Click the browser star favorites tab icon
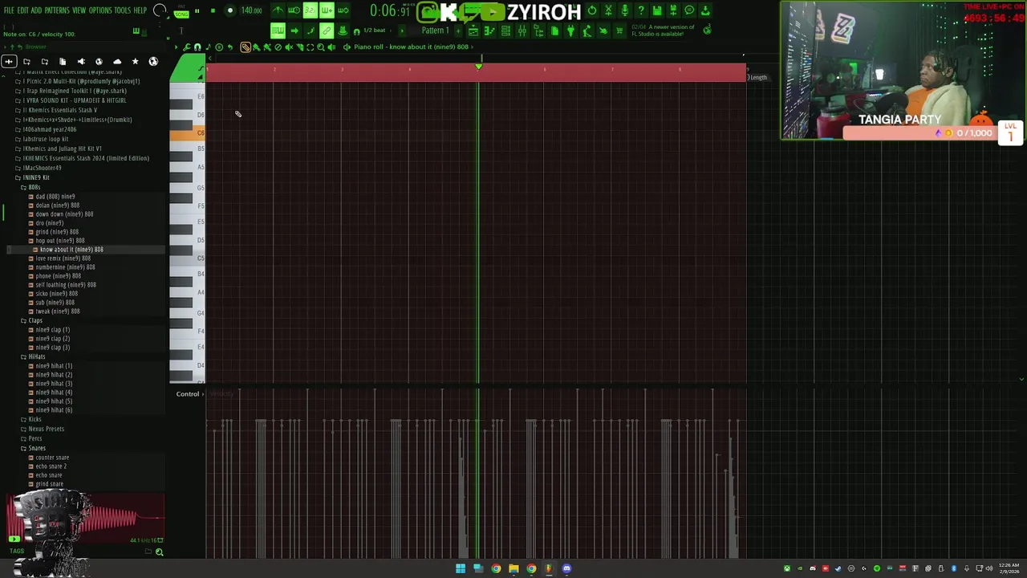Screen dimensions: 1027x578 click(135, 61)
